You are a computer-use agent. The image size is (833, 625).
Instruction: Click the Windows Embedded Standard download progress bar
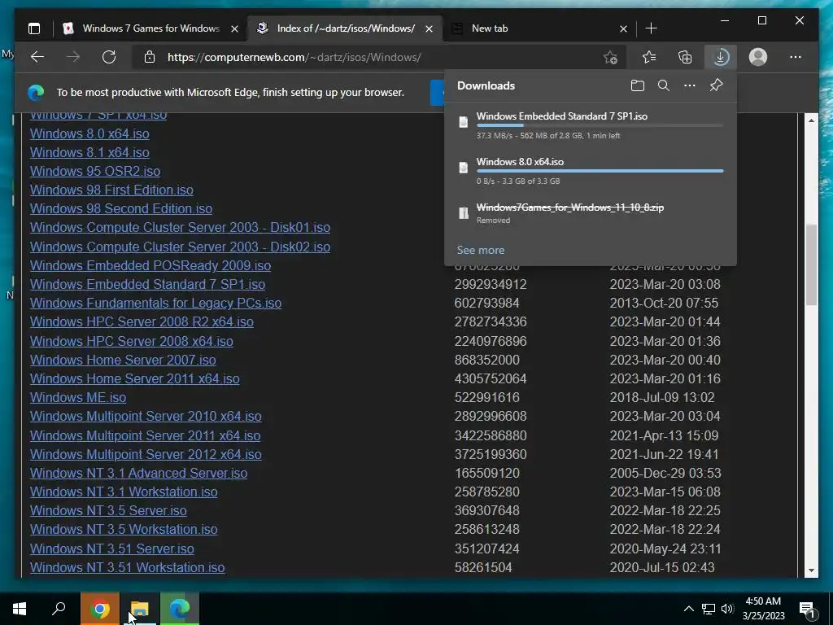point(600,125)
